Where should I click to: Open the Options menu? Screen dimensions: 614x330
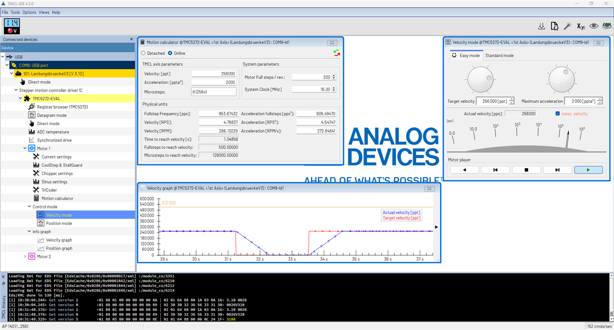(x=29, y=12)
